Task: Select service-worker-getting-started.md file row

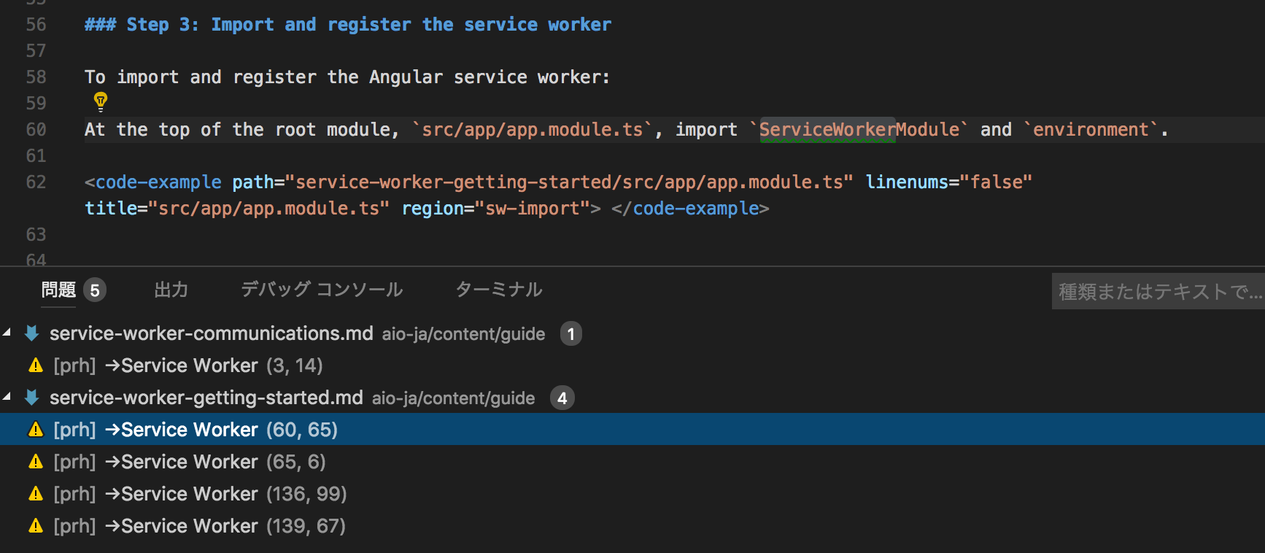Action: (x=632, y=398)
